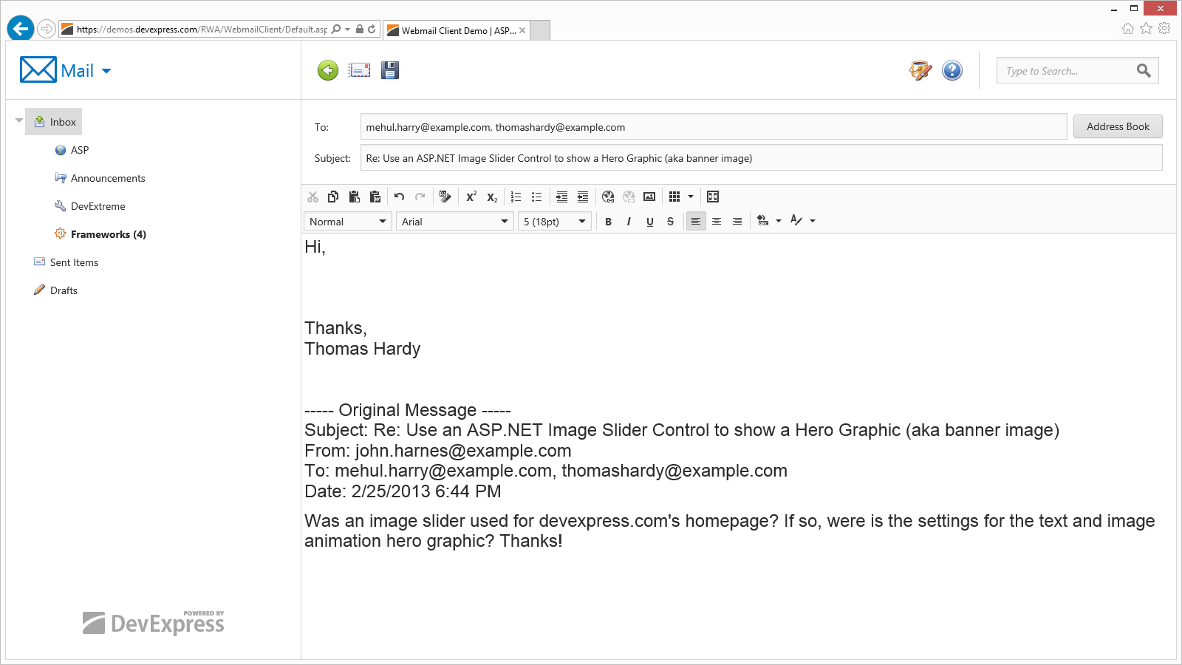Toggle italic formatting
Screen dimensions: 1182x665
click(629, 222)
